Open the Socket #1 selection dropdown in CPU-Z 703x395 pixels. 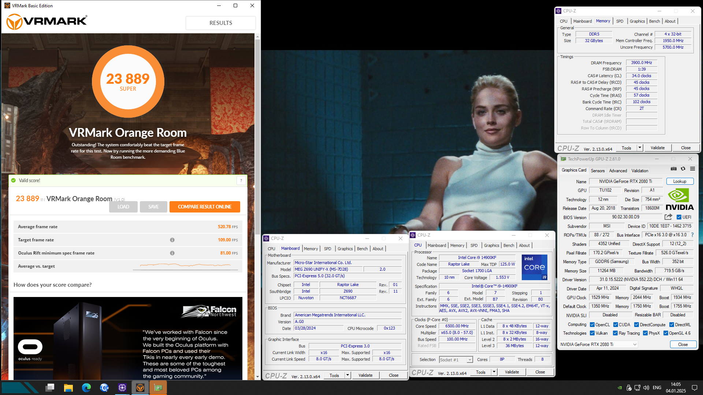pos(456,360)
